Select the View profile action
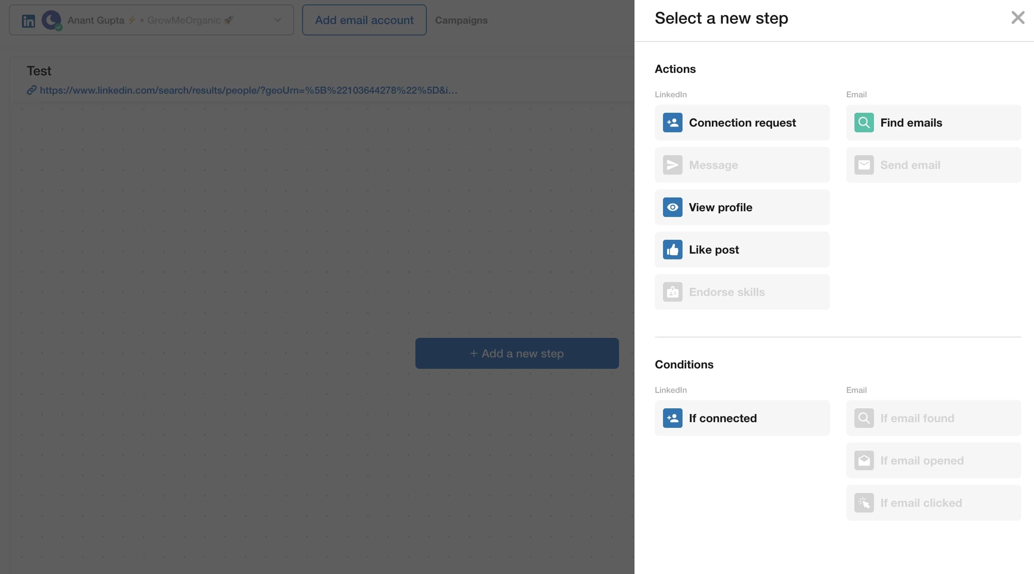Image resolution: width=1034 pixels, height=574 pixels. [742, 207]
